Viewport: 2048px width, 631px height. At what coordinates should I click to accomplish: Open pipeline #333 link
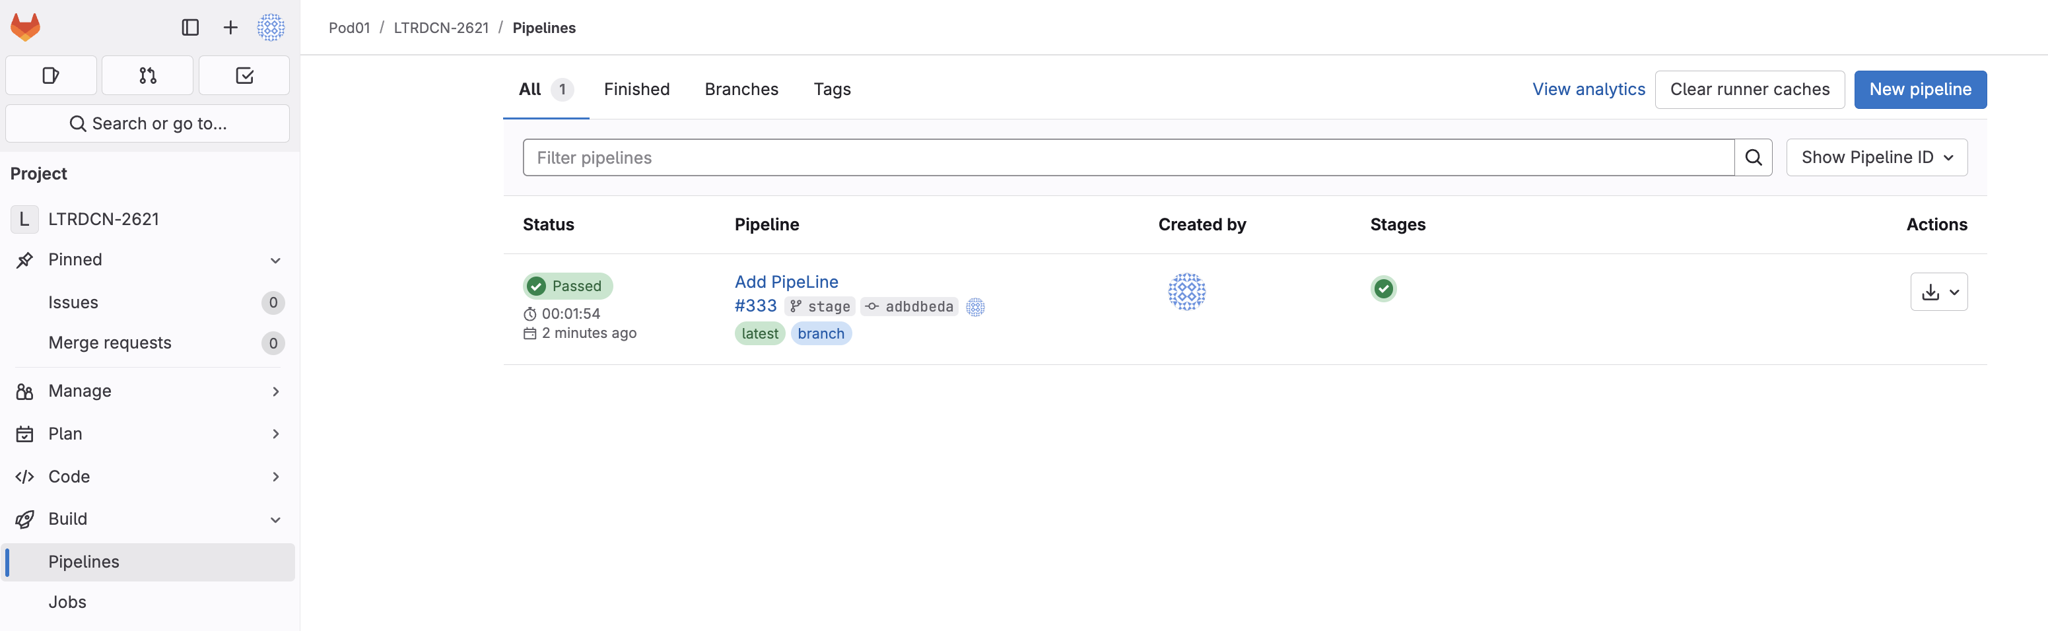[755, 306]
